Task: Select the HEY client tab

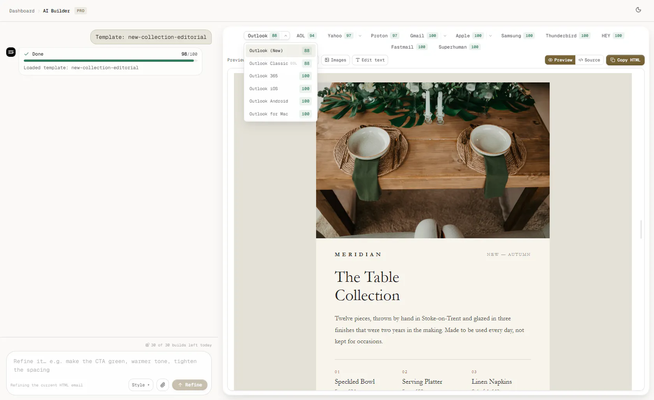Action: [612, 36]
